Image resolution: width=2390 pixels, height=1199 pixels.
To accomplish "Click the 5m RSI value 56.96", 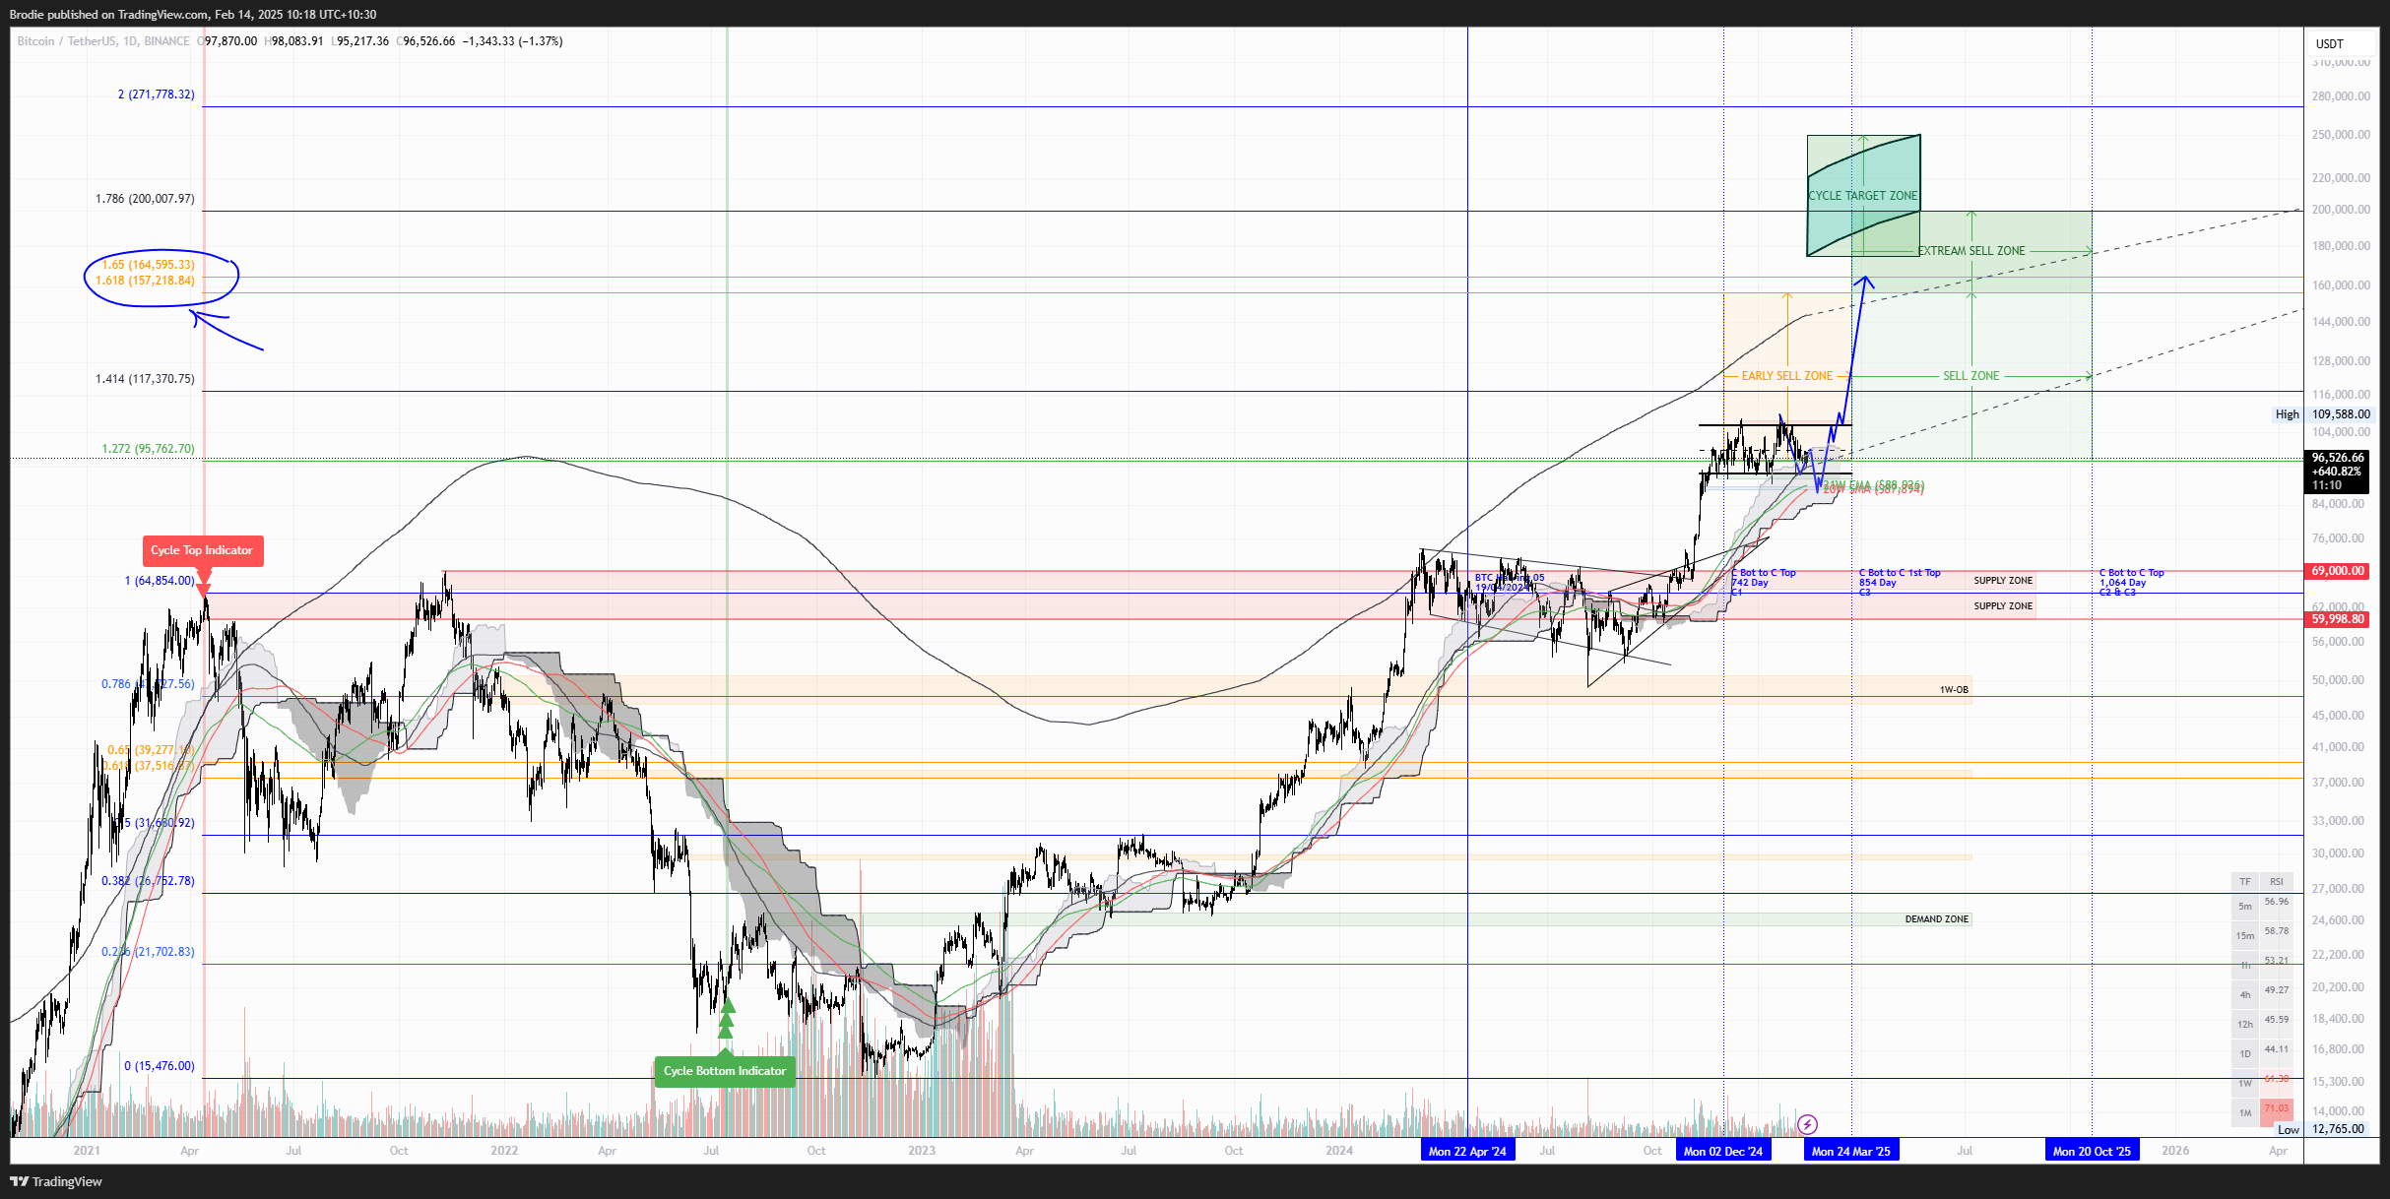I will pyautogui.click(x=2277, y=902).
